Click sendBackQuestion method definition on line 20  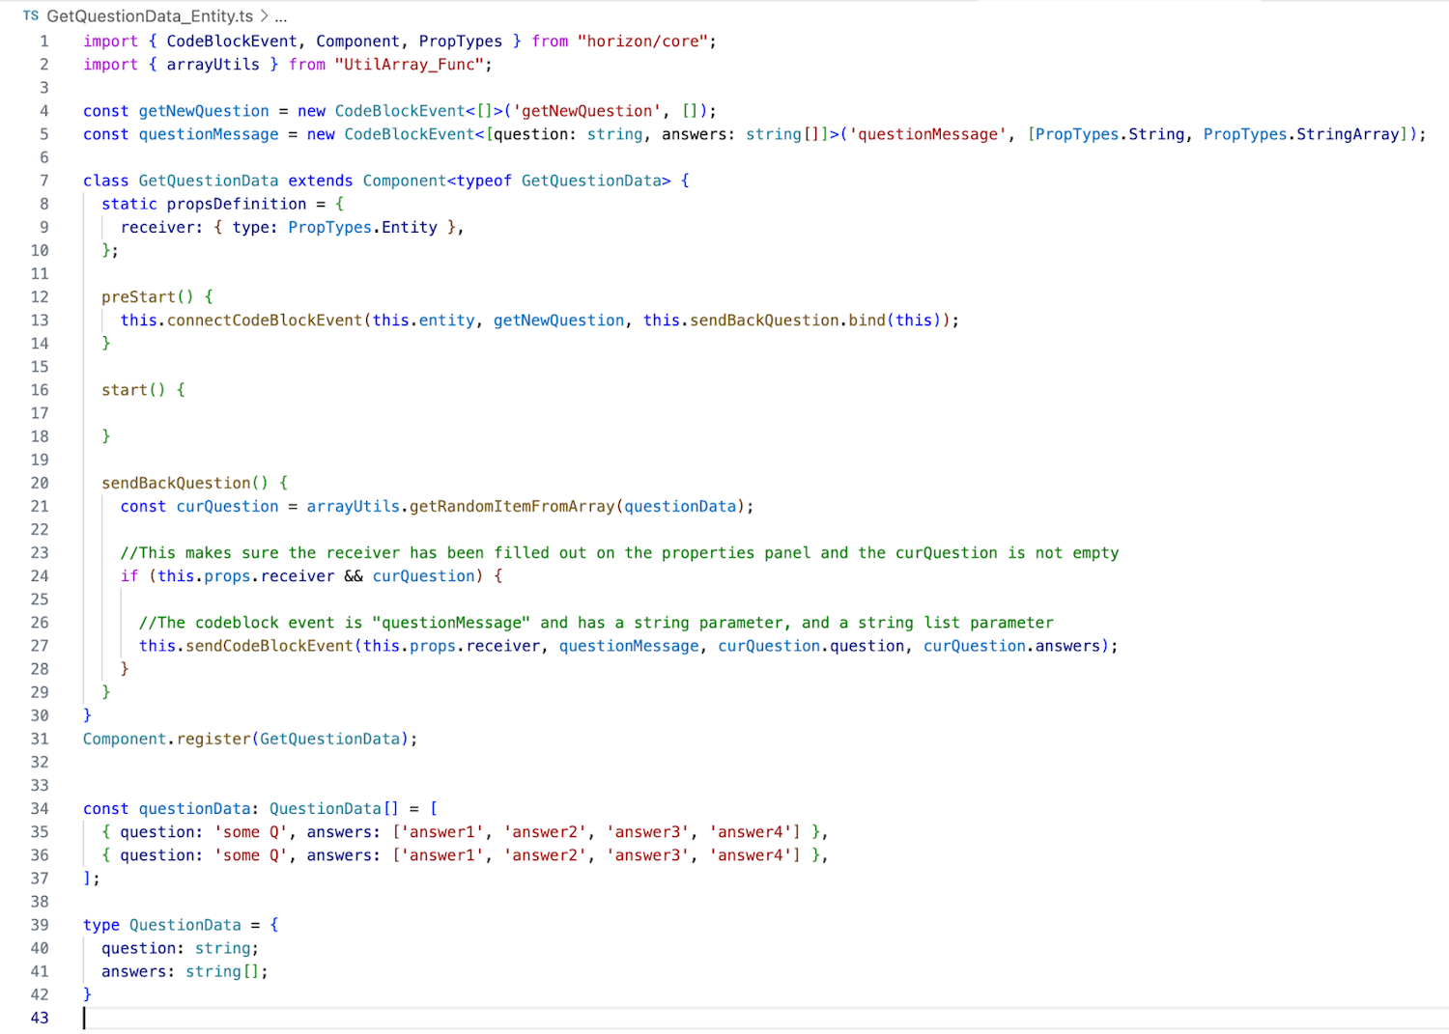tap(176, 483)
